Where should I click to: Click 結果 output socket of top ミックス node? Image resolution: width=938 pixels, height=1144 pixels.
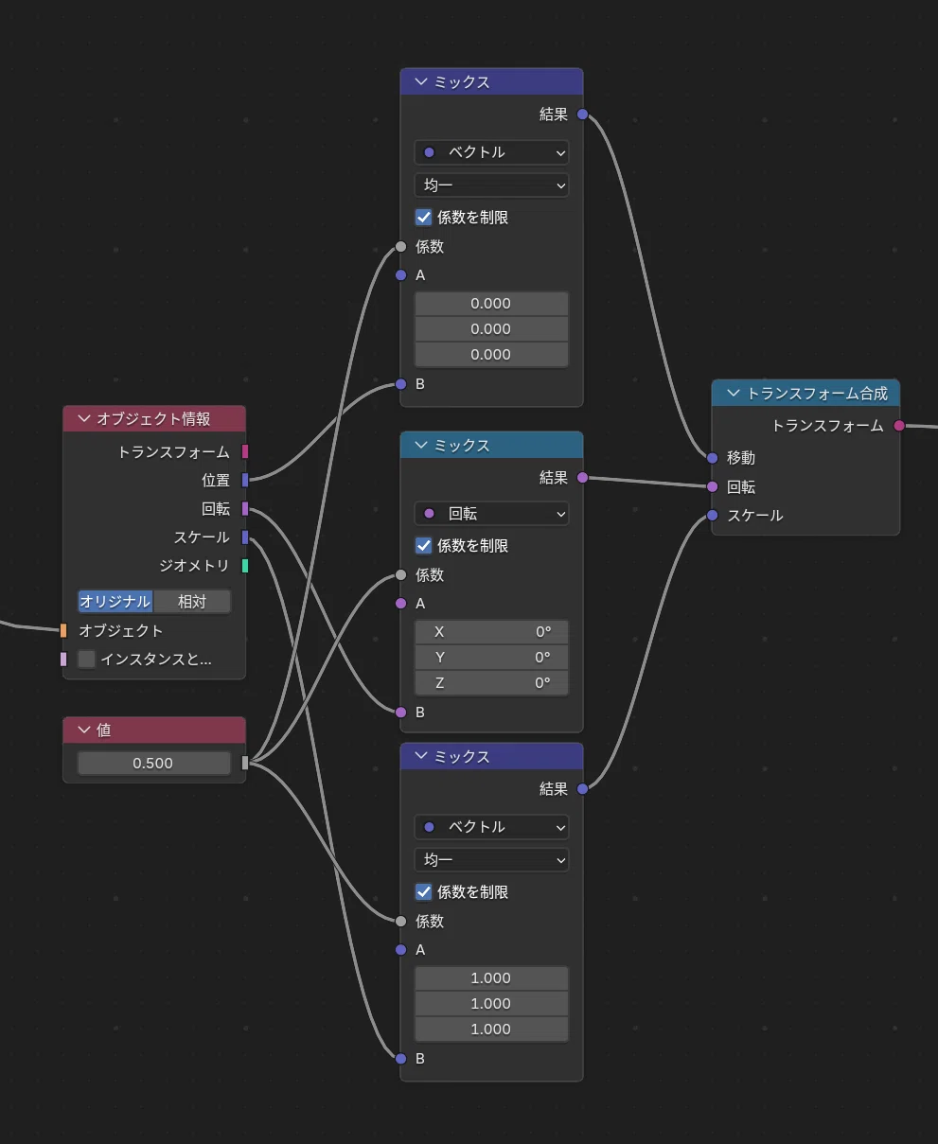[x=582, y=114]
